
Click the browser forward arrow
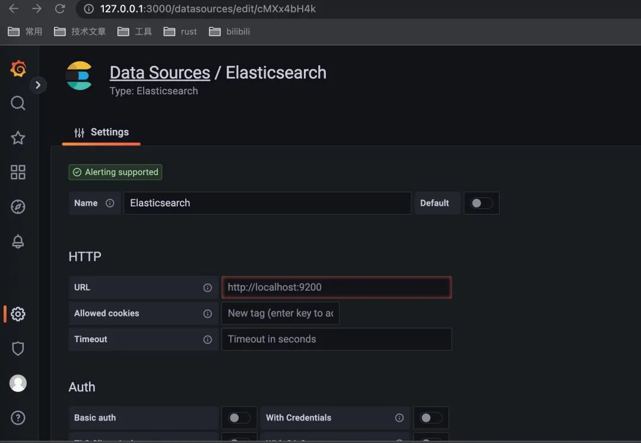(37, 8)
